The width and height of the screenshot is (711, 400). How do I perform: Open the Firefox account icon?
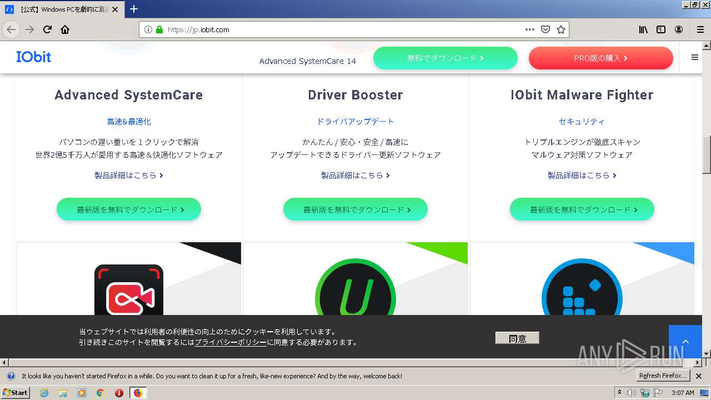pos(679,29)
